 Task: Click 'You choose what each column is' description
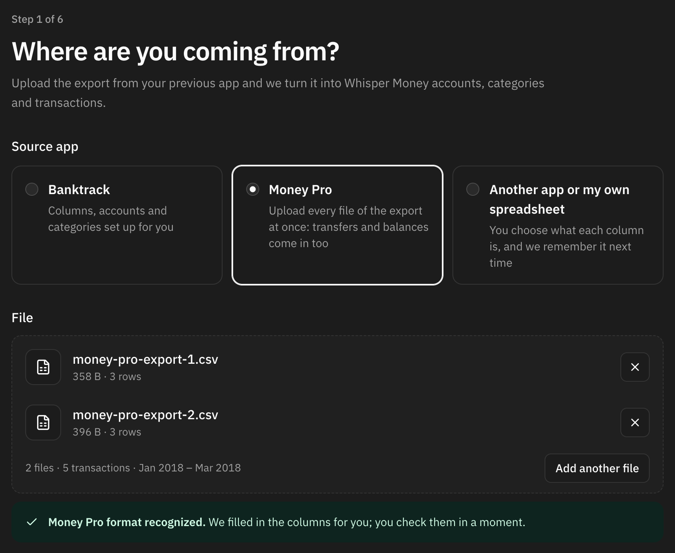click(x=567, y=246)
